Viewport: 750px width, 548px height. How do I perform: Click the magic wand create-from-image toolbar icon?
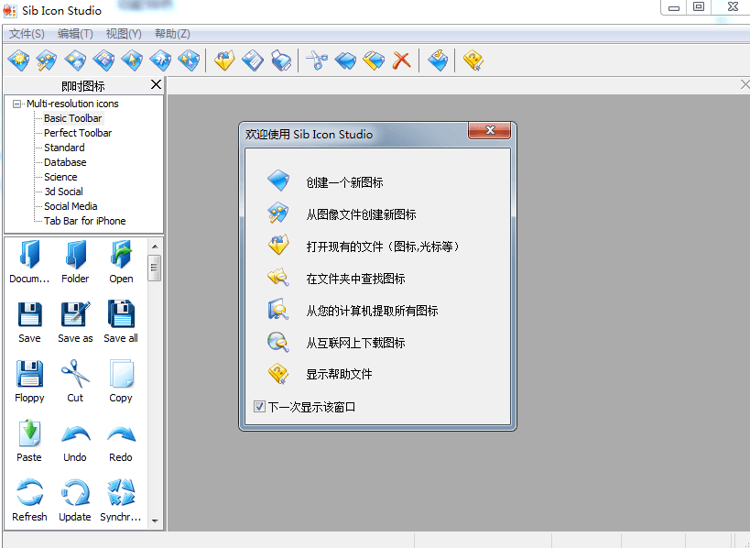(47, 60)
